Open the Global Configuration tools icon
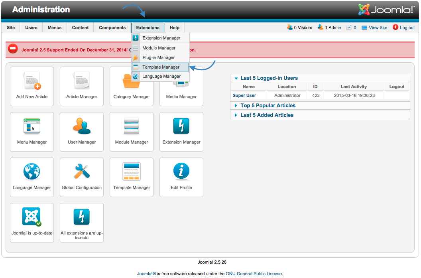This screenshot has width=421, height=278. pyautogui.click(x=82, y=177)
